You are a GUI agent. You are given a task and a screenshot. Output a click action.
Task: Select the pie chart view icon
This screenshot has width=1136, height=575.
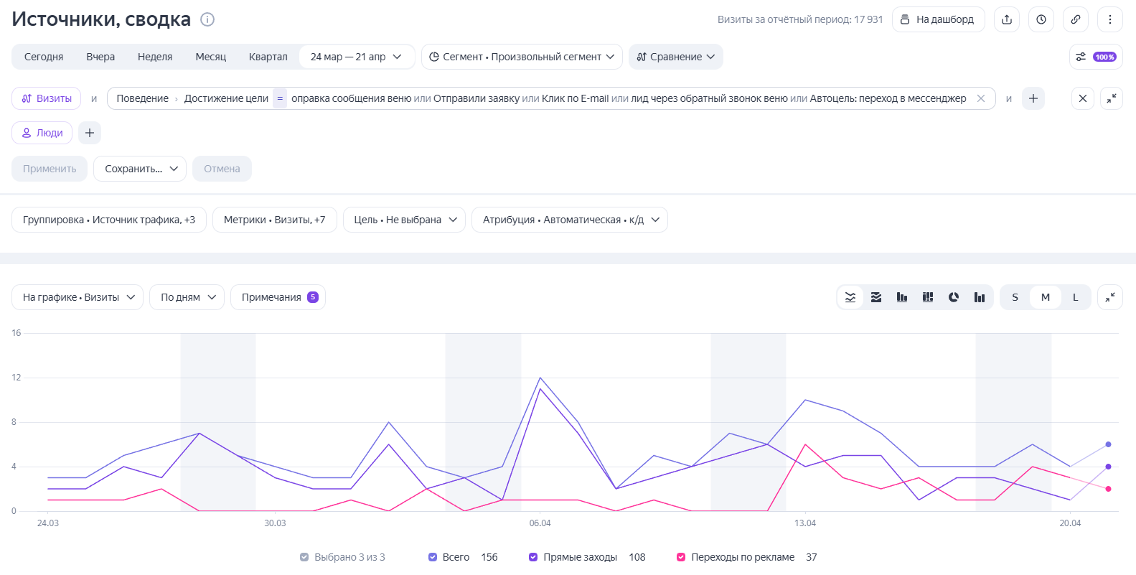click(954, 297)
